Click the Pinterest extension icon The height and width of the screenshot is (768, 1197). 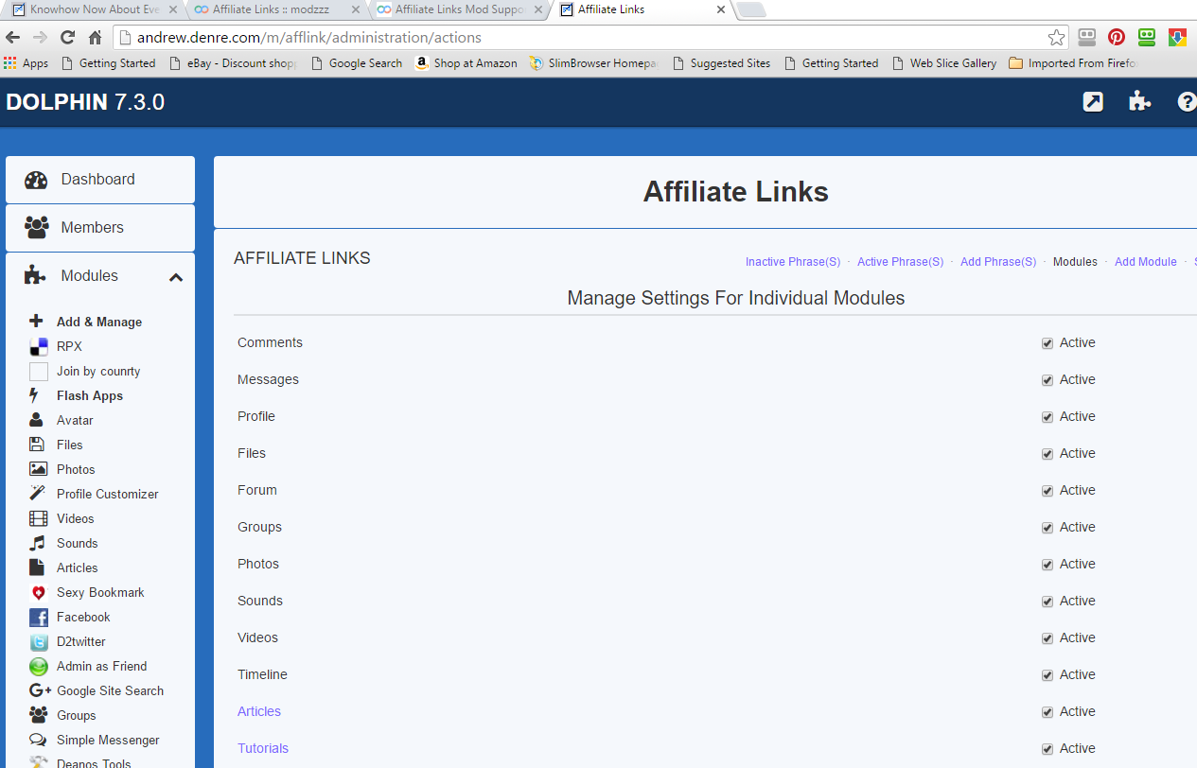(1117, 38)
